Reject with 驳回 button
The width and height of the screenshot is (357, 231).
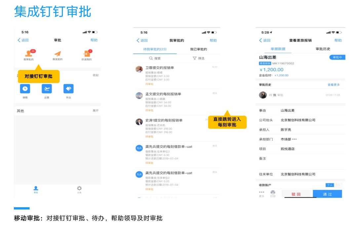tap(296, 194)
